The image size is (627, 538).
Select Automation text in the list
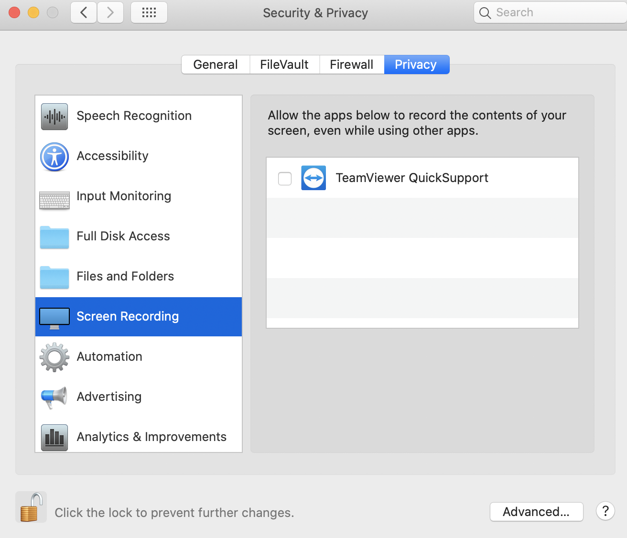pyautogui.click(x=109, y=356)
